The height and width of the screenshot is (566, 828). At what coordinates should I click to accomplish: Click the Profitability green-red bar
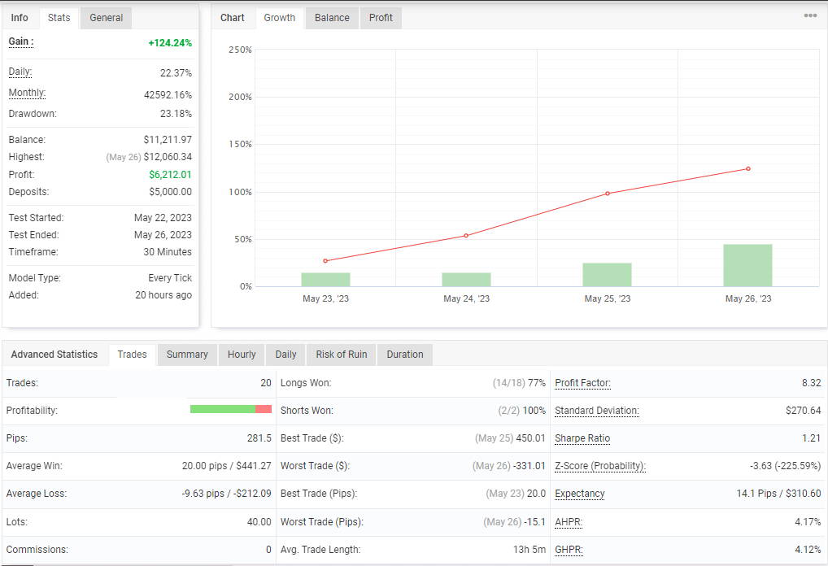pos(231,409)
